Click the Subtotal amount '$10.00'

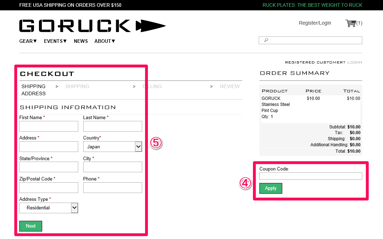point(354,127)
